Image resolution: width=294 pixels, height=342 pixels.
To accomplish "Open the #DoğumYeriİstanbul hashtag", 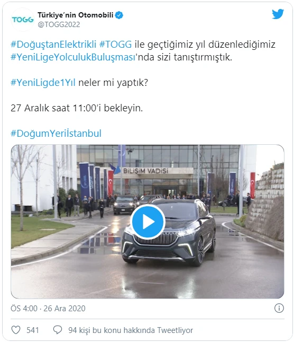I will pyautogui.click(x=56, y=133).
